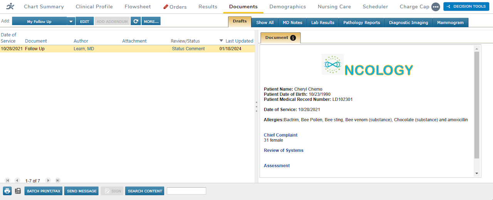Viewport: 493px width, 200px height.
Task: Click the 10/28/2021 date of service cell
Action: point(12,49)
